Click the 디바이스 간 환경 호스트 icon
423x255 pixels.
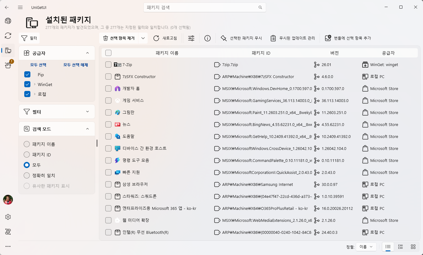117,148
